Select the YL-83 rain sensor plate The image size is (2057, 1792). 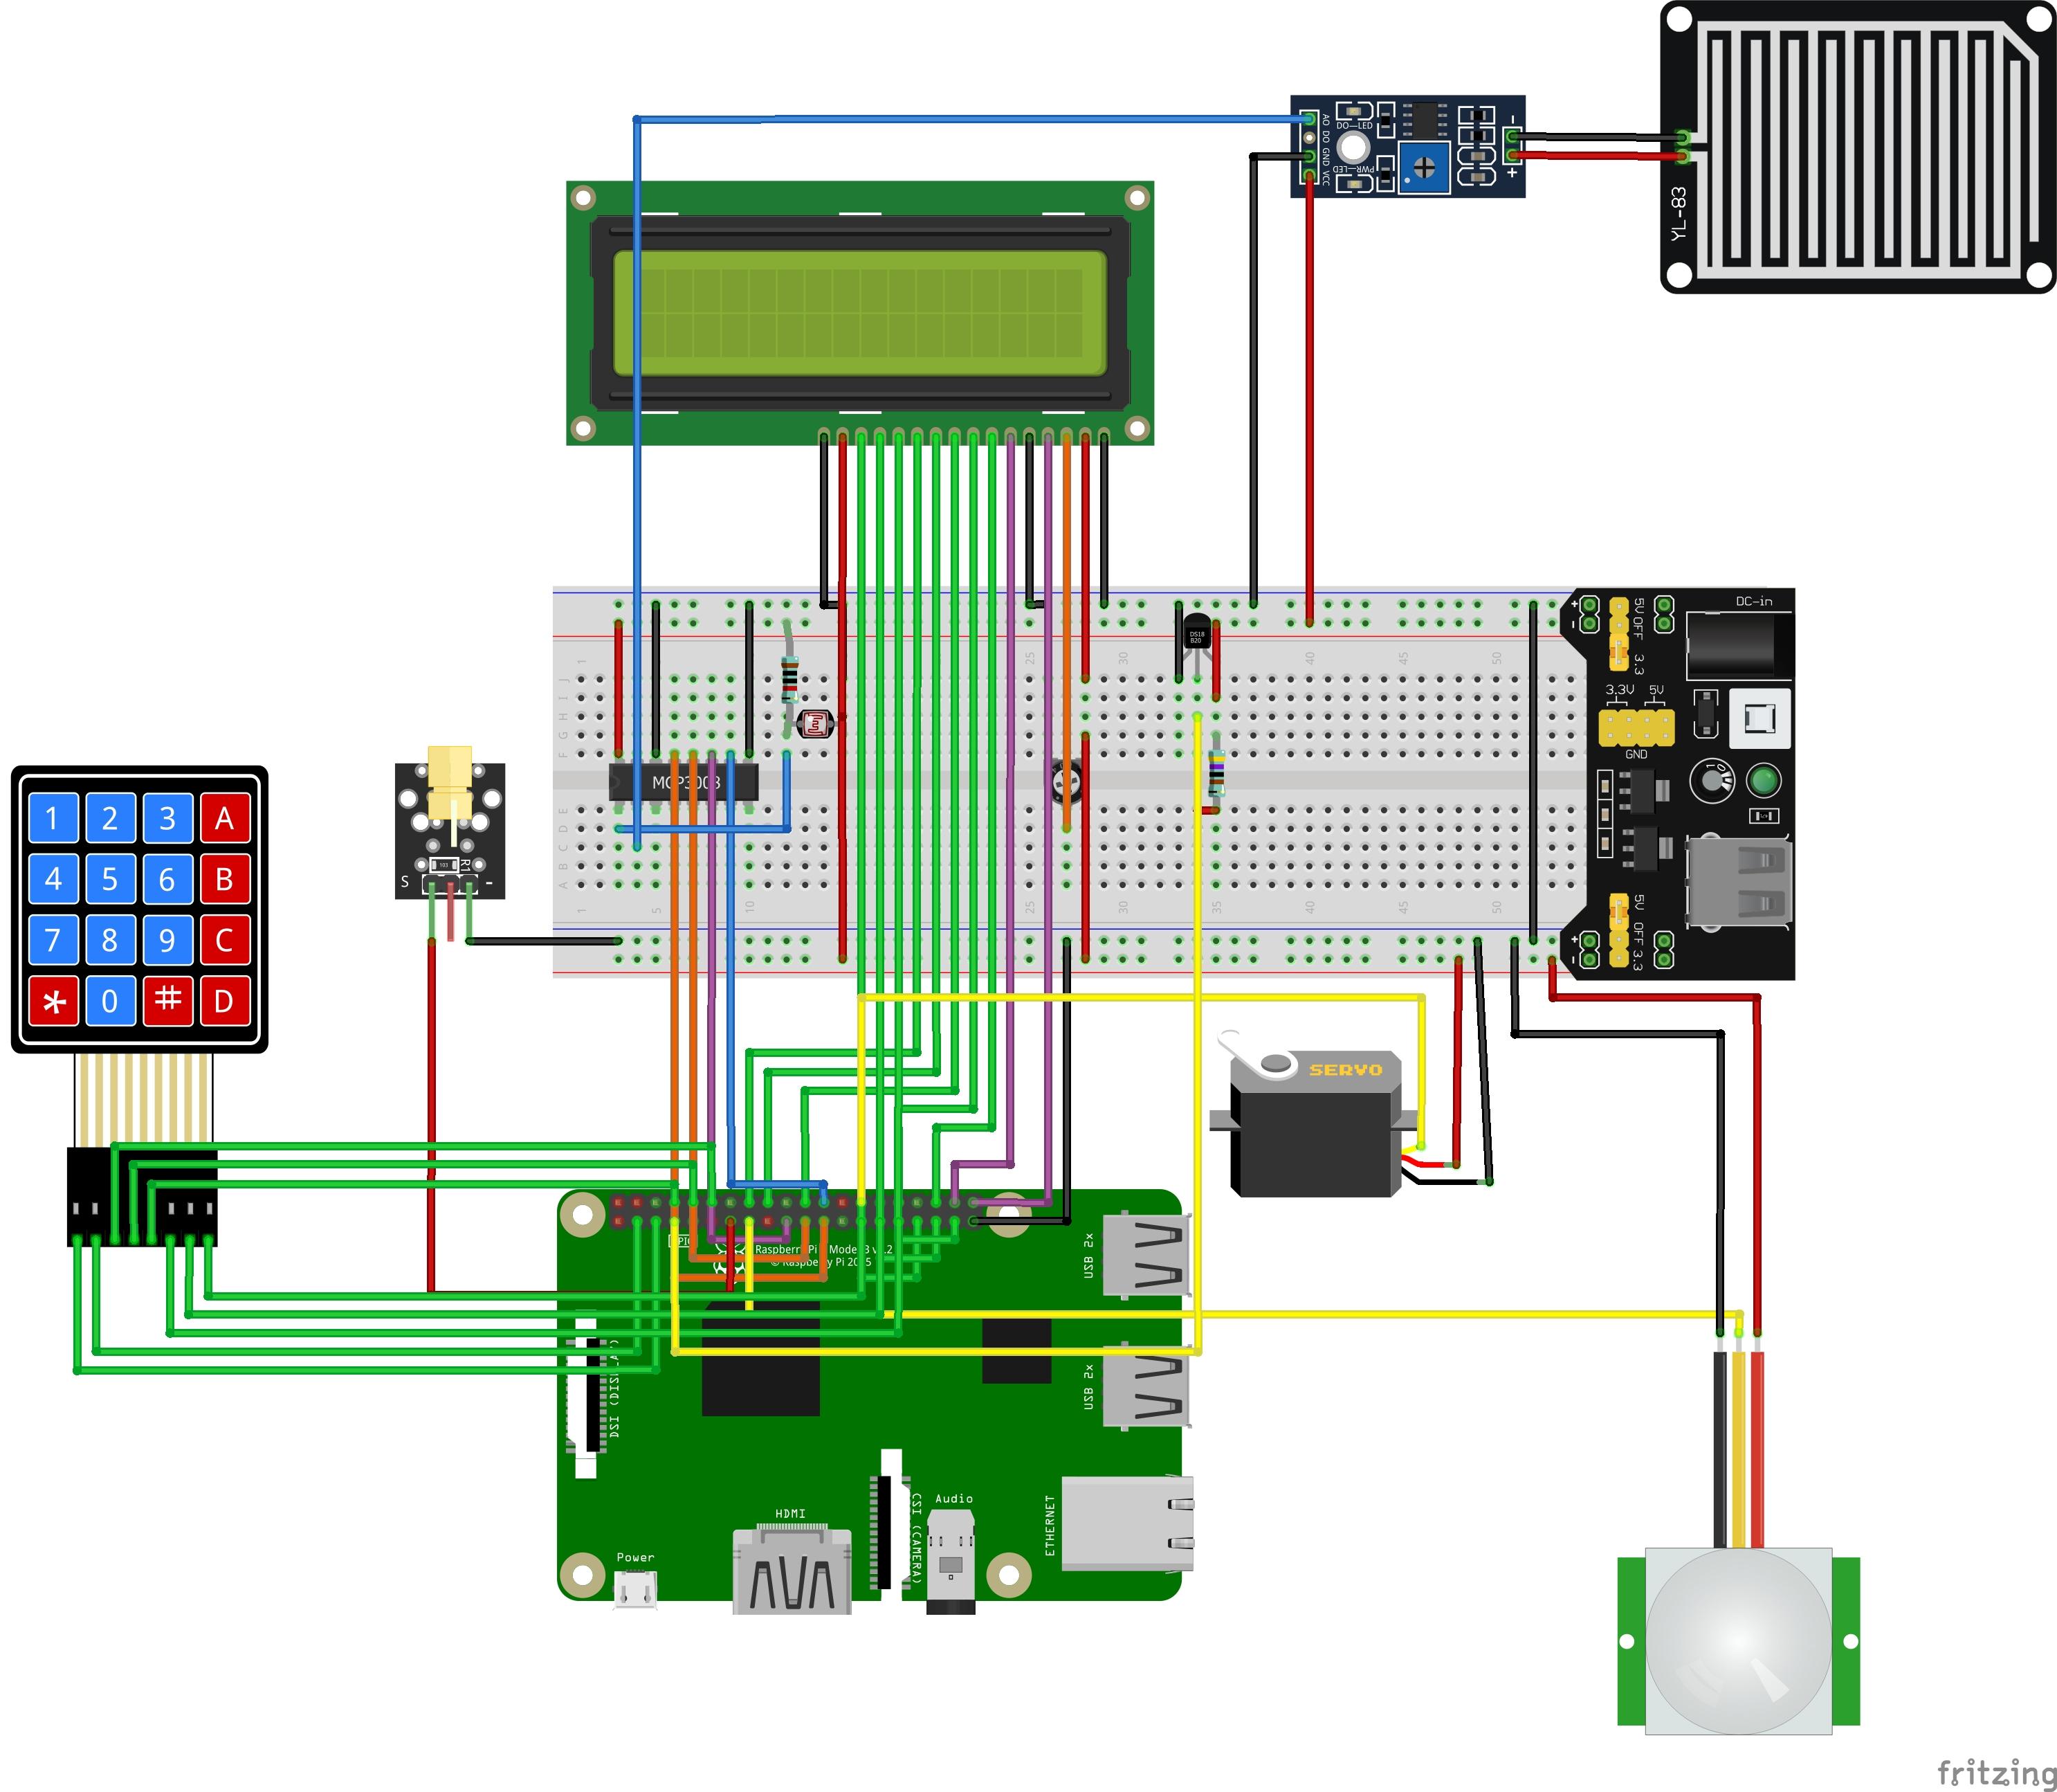click(1858, 148)
